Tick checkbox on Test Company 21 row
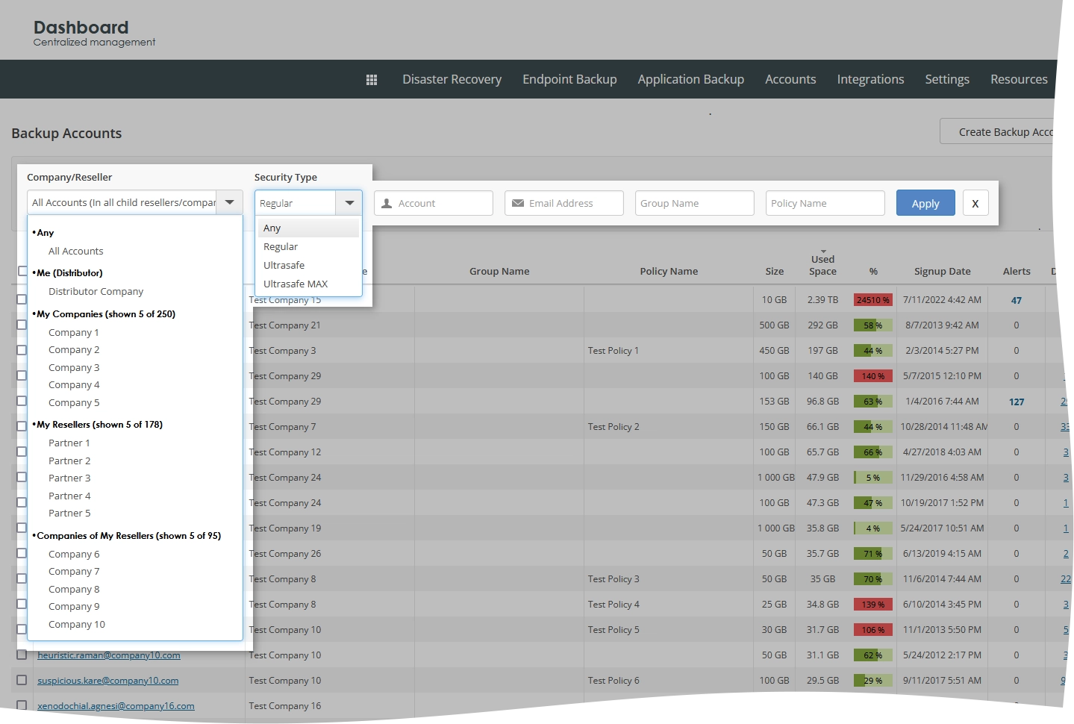Screen dimensions: 1074x724 click(x=22, y=325)
